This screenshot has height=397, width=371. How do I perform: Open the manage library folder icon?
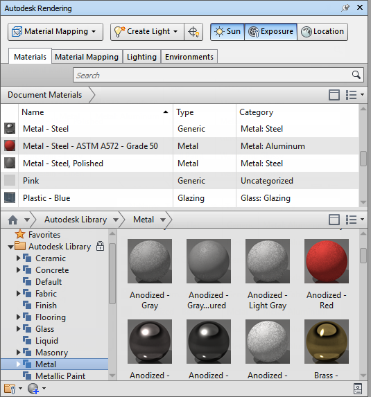click(10, 389)
